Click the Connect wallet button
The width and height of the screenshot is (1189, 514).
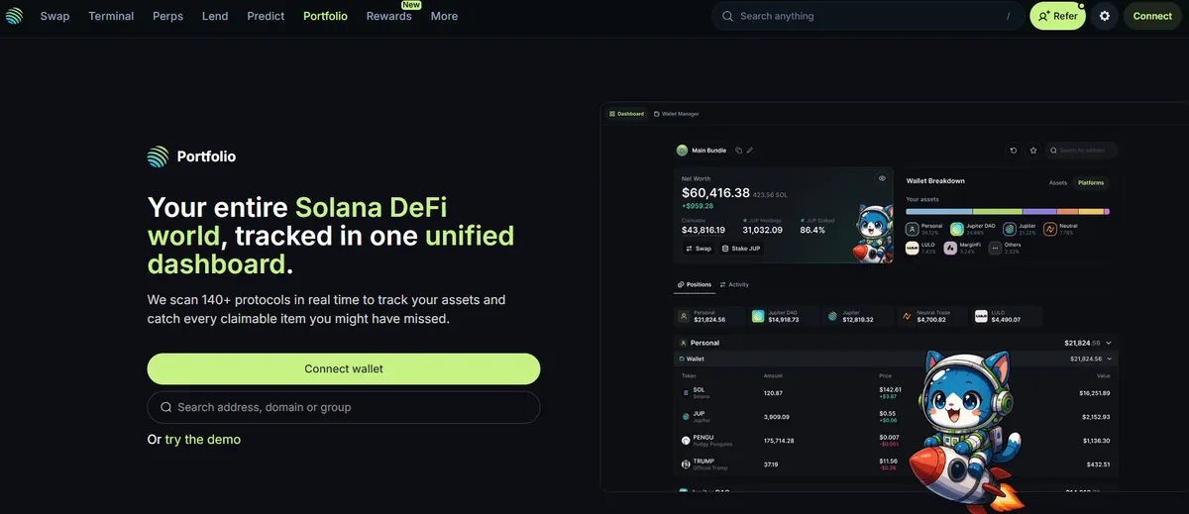tap(344, 369)
